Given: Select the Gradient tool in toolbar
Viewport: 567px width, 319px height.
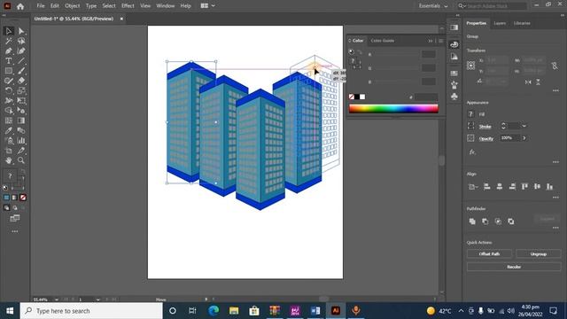Looking at the screenshot, I should tap(21, 121).
